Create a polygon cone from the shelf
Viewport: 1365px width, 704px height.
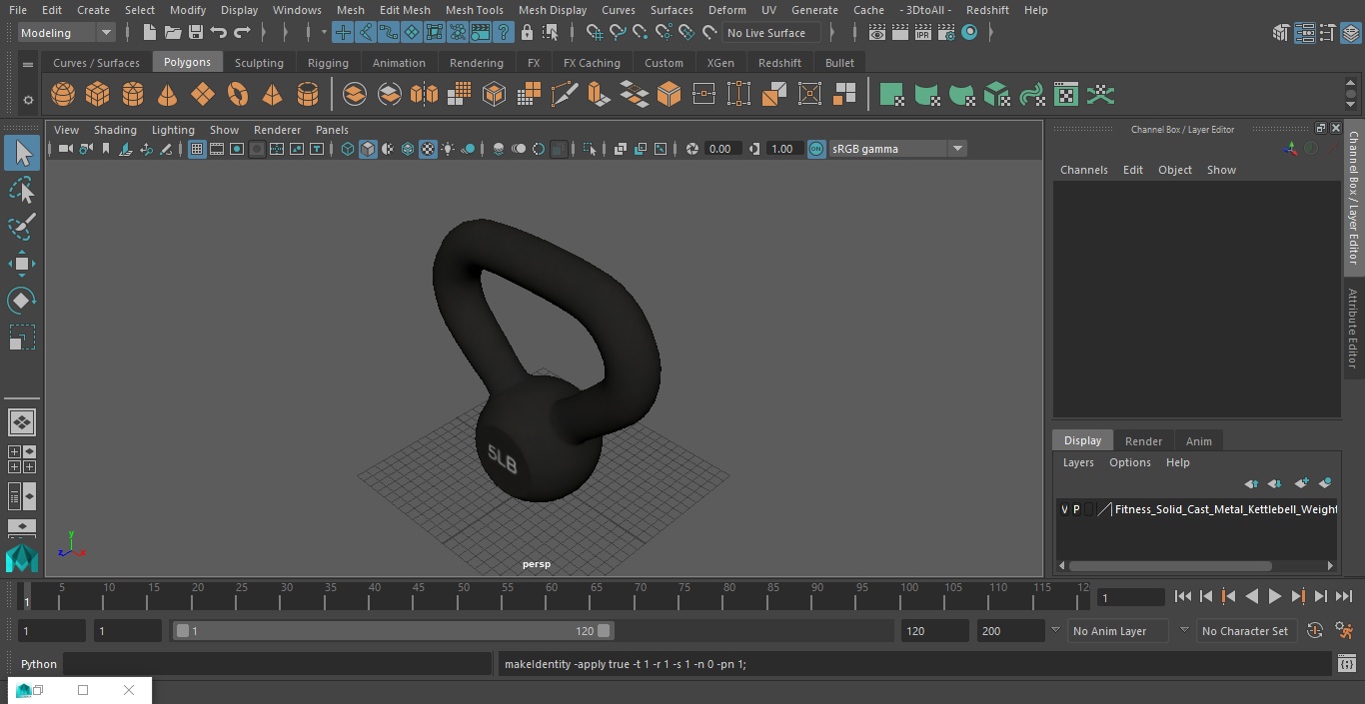[168, 95]
